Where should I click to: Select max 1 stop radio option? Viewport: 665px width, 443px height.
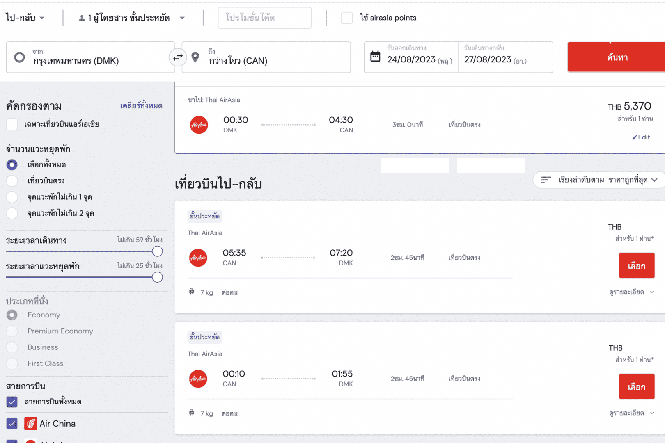(x=12, y=197)
